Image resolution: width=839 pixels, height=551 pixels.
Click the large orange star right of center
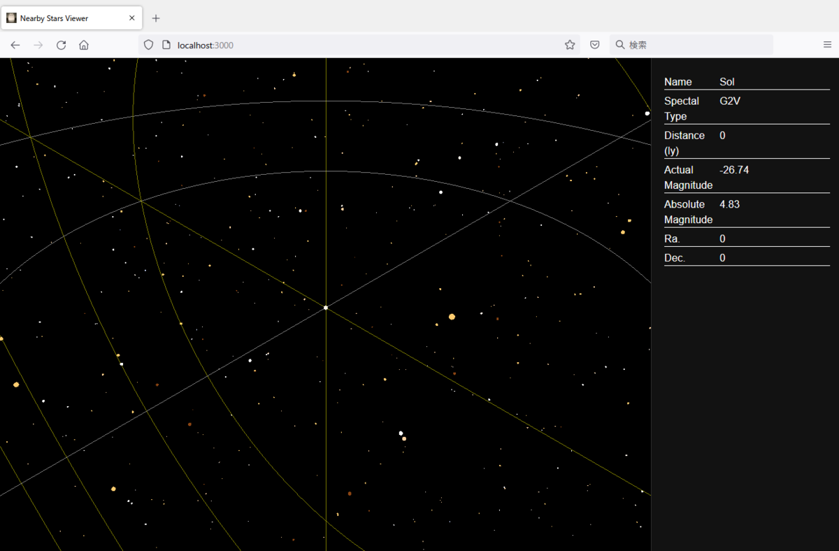point(452,317)
